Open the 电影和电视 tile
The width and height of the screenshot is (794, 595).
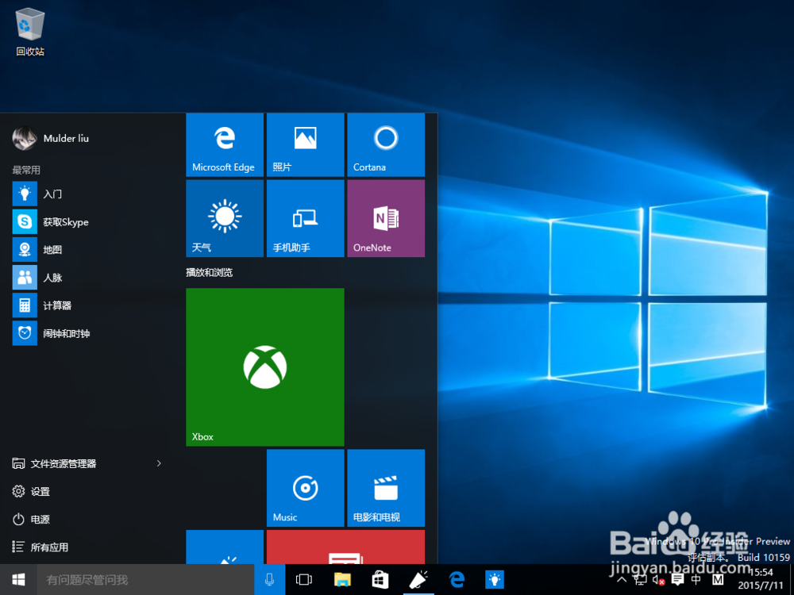[386, 488]
